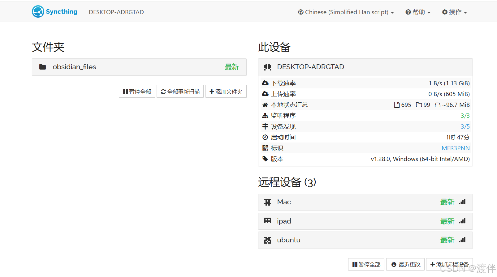The width and height of the screenshot is (497, 277).
Task: Expand the obsidian_files folder panel
Action: point(139,67)
